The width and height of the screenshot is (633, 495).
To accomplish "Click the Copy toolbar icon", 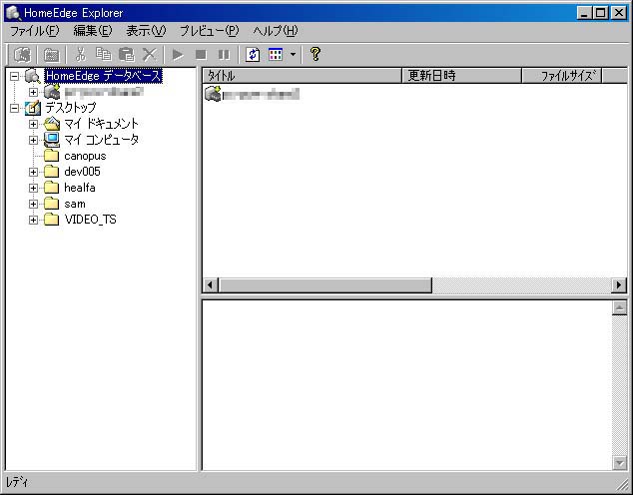I will pyautogui.click(x=104, y=54).
